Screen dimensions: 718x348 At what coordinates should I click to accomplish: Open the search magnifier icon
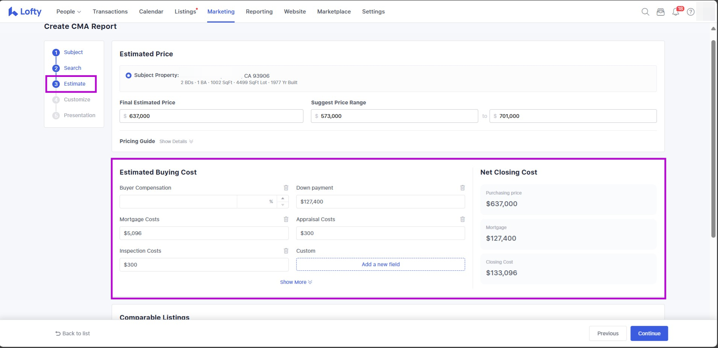[x=645, y=12]
